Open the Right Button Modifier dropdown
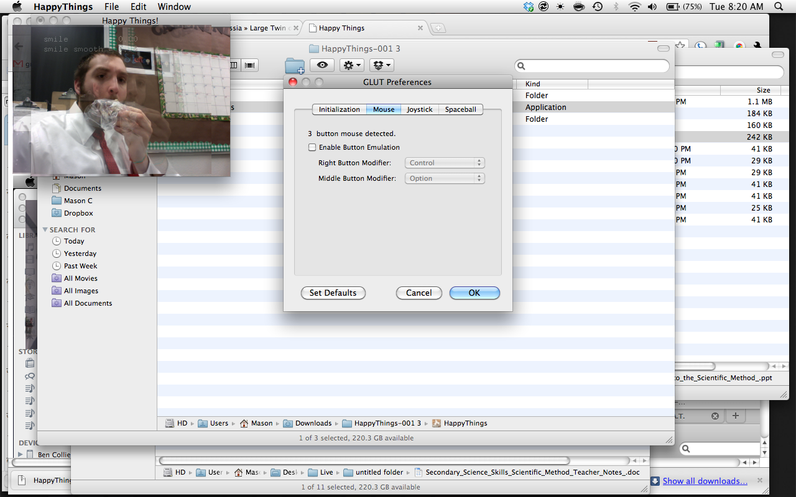Screen dimensions: 796x497 (x=444, y=163)
